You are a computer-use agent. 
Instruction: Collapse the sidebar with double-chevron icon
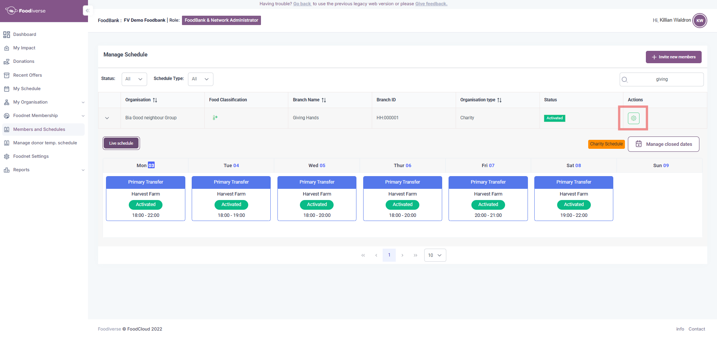click(x=88, y=10)
